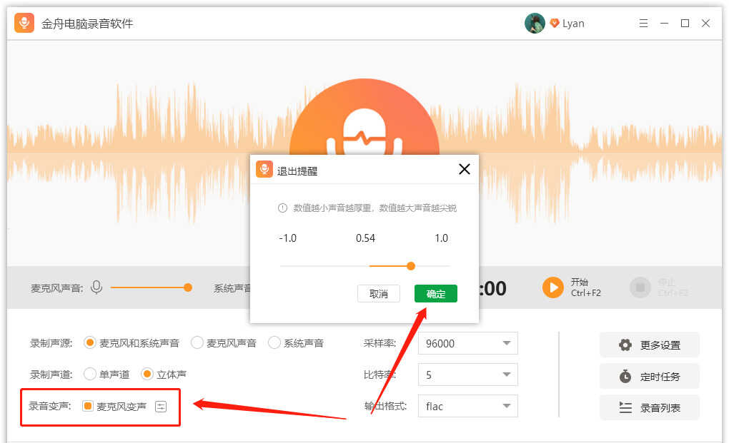This screenshot has width=729, height=443.
Task: Click the gear icon in 更多设置
Action: 625,345
